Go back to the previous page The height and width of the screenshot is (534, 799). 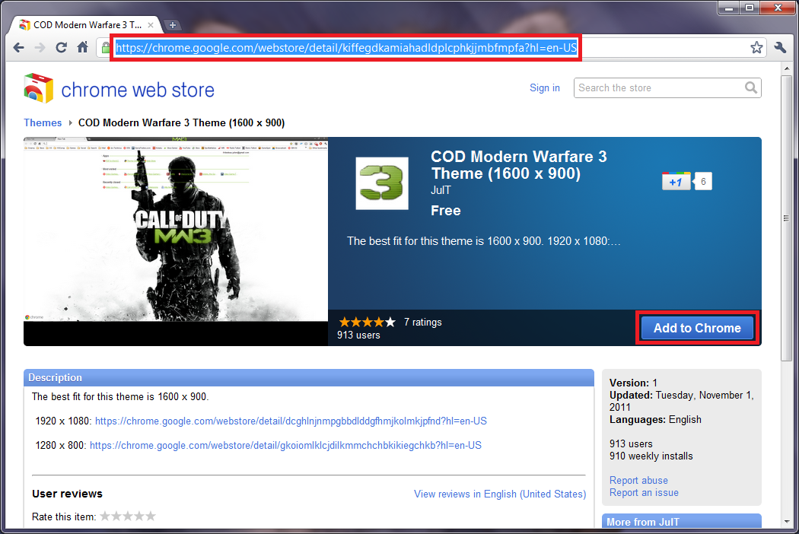tap(19, 48)
